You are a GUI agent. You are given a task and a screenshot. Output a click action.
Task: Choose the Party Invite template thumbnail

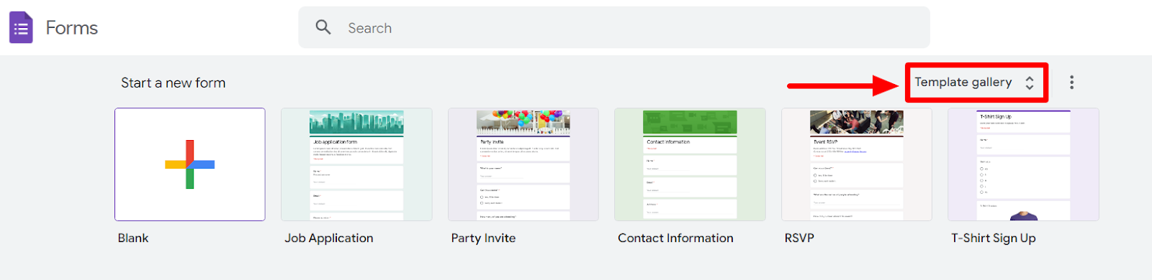tap(523, 164)
